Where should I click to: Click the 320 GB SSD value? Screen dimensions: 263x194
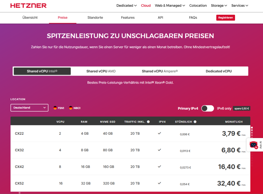click(109, 183)
